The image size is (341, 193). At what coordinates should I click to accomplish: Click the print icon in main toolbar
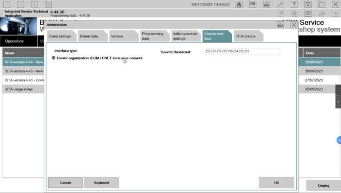click(x=267, y=4)
